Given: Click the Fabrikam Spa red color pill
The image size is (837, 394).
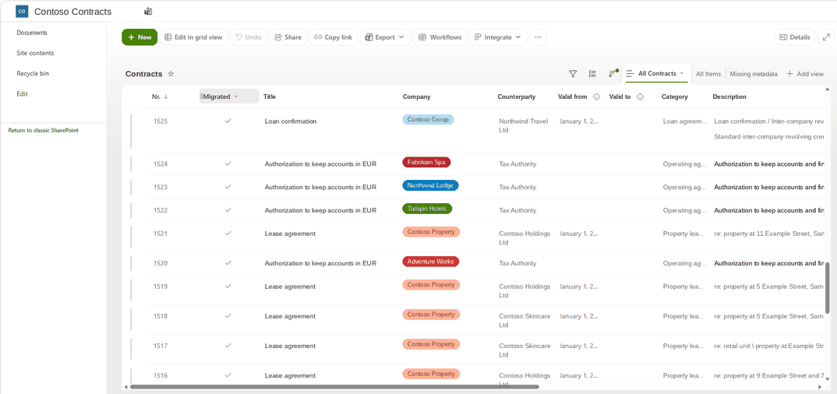Looking at the screenshot, I should [x=426, y=162].
